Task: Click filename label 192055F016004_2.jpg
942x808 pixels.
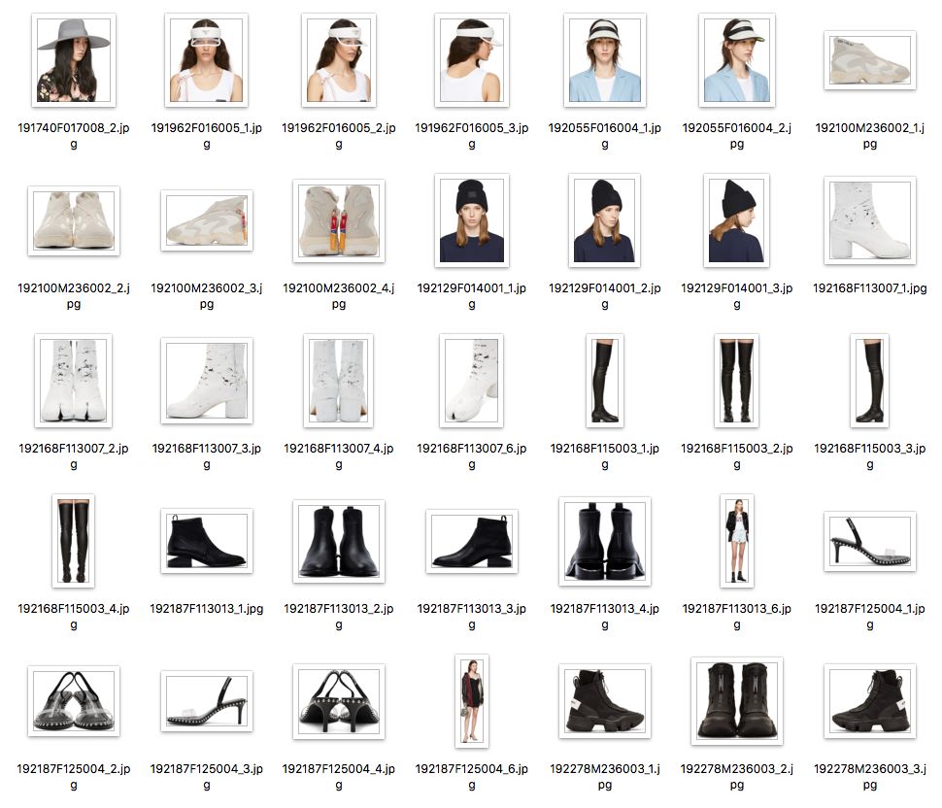Action: point(736,136)
